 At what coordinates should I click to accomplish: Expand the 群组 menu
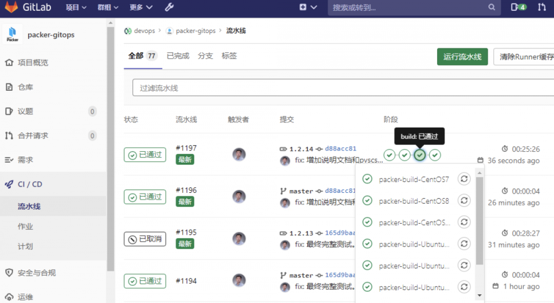coord(108,7)
